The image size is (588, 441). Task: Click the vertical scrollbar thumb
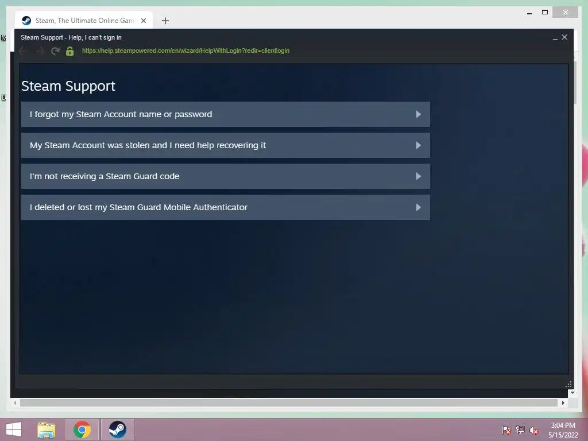pos(575,83)
